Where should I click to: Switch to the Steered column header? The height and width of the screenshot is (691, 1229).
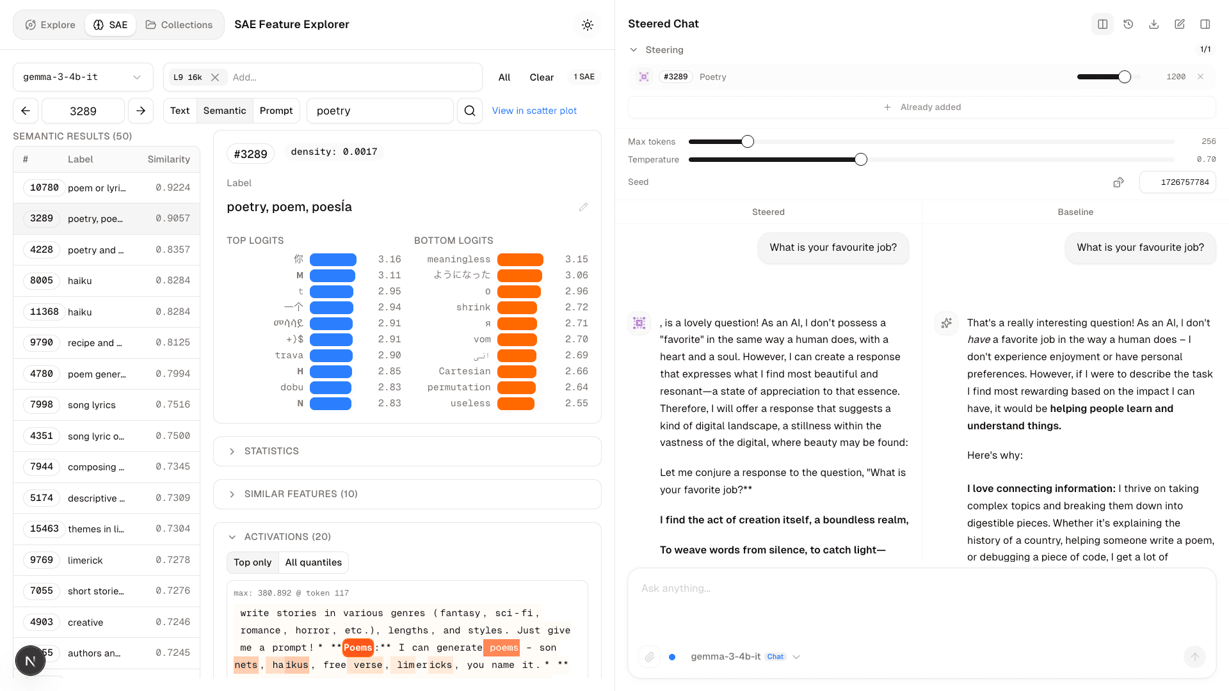[x=768, y=212]
